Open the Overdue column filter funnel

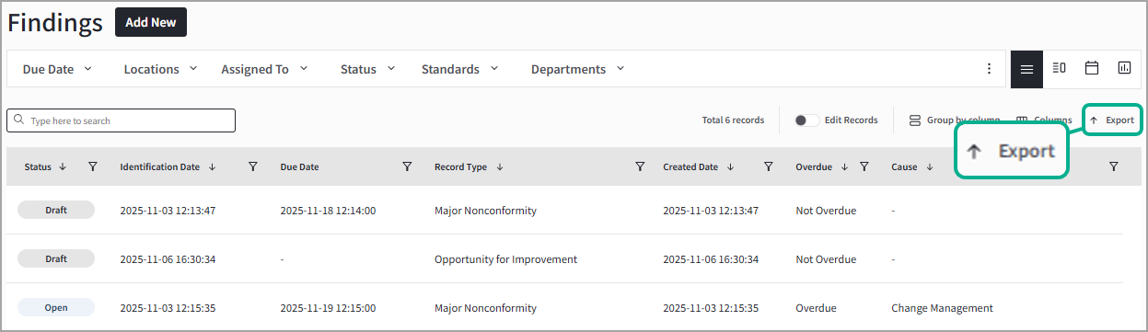point(864,166)
